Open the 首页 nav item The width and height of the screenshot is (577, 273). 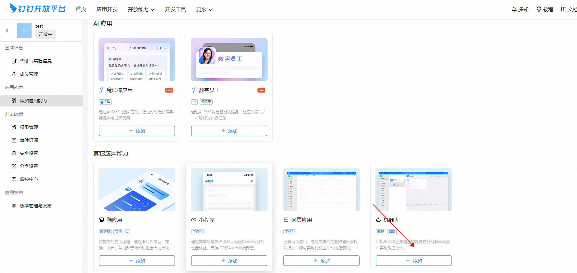point(81,9)
